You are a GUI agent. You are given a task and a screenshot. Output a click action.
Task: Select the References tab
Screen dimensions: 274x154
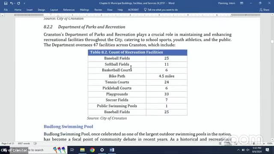click(69, 10)
